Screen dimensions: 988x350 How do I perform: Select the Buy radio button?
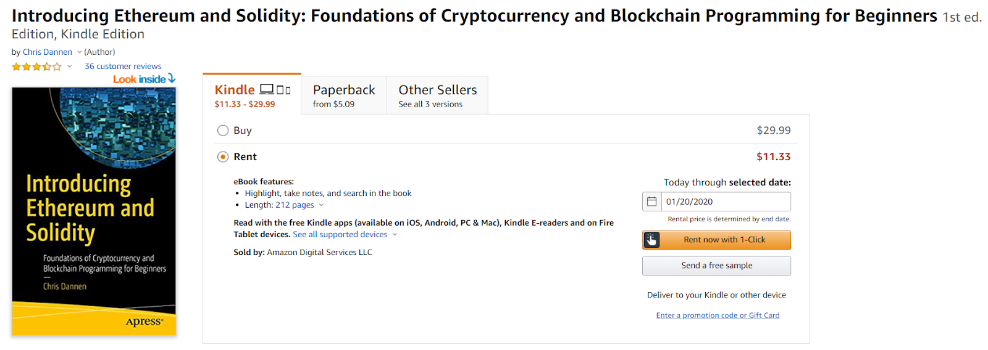[223, 131]
